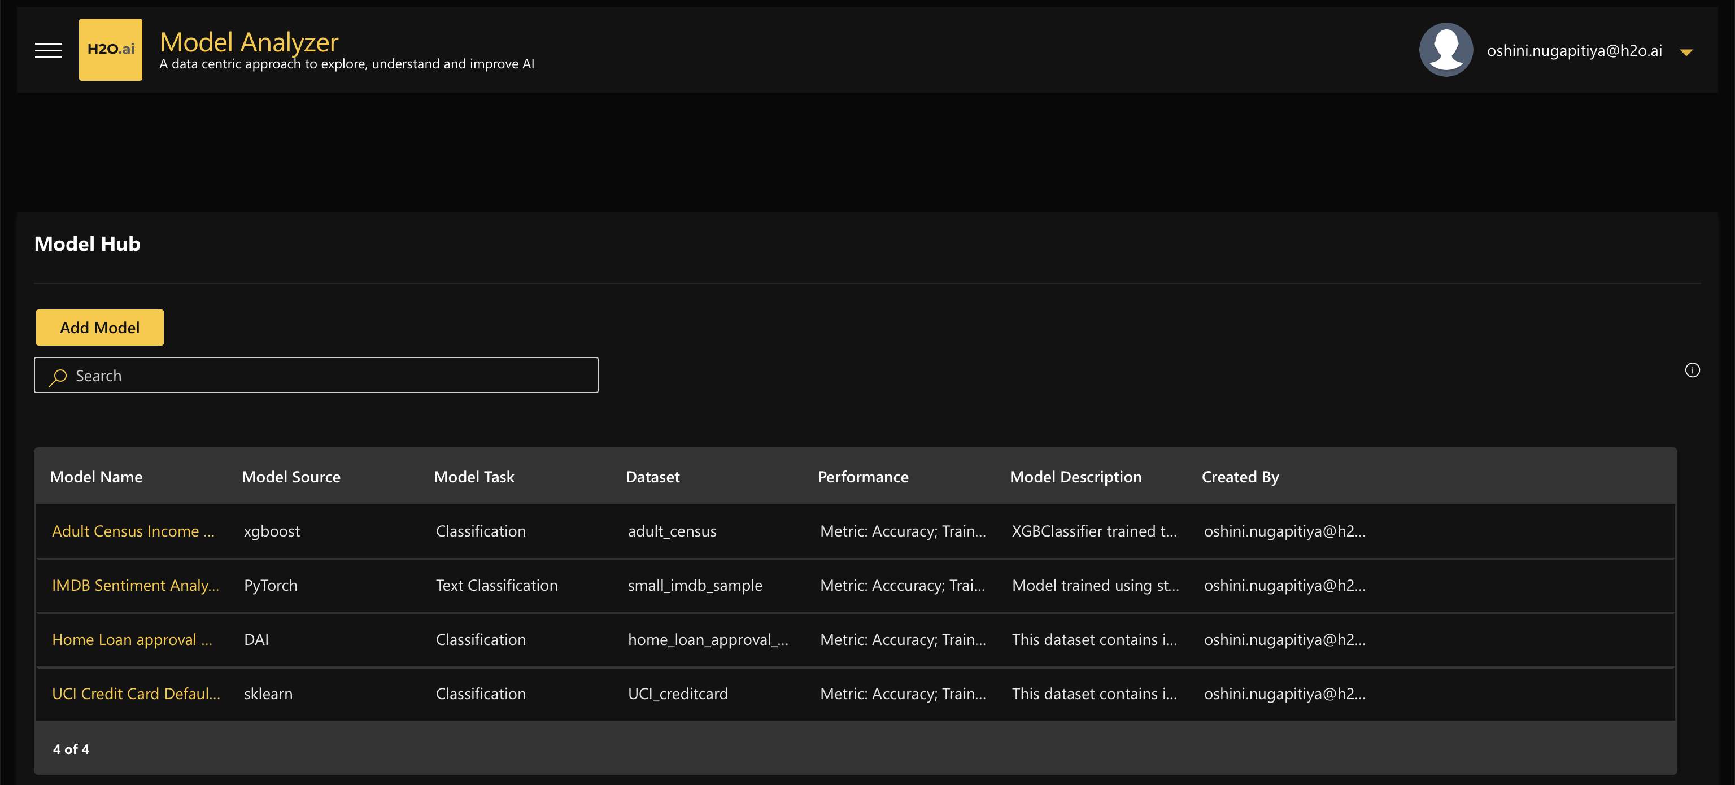
Task: Sort by Model Name column header
Action: 97,477
